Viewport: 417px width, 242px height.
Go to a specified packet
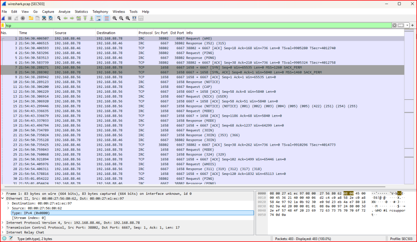click(79, 18)
